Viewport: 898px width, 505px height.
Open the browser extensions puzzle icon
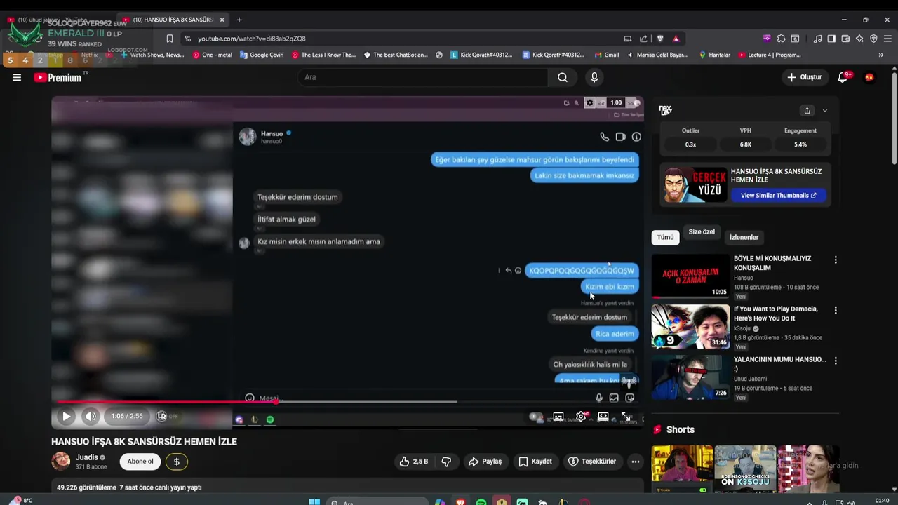click(781, 39)
